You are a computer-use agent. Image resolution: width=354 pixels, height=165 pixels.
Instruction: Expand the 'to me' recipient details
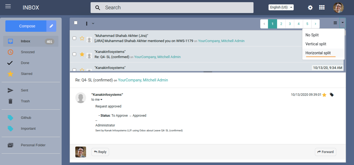coord(97,100)
